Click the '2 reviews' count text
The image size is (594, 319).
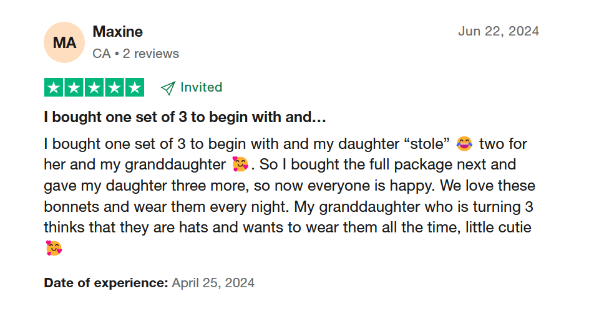tap(151, 54)
